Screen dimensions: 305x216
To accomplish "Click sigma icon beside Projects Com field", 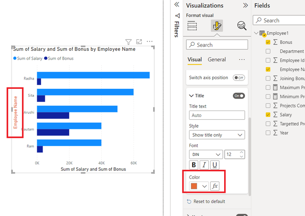I will [x=275, y=105].
